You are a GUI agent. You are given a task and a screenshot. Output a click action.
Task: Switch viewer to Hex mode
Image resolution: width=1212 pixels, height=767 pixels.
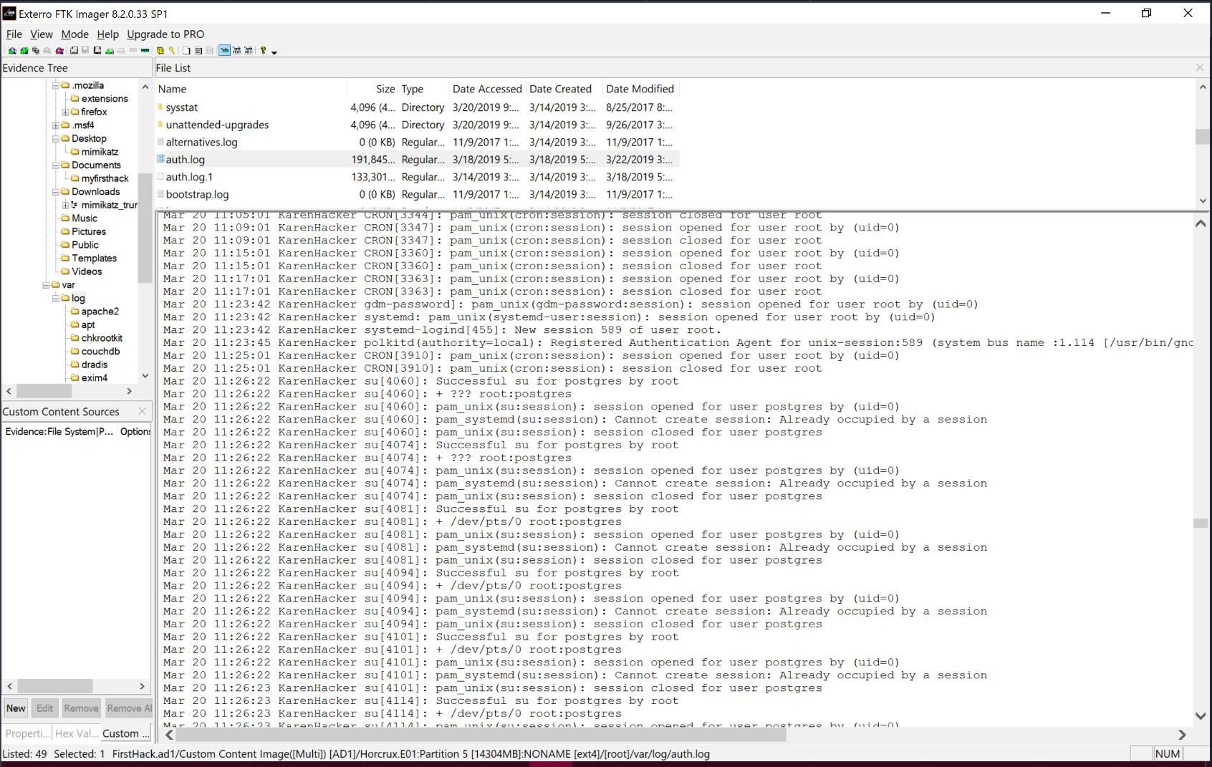248,50
